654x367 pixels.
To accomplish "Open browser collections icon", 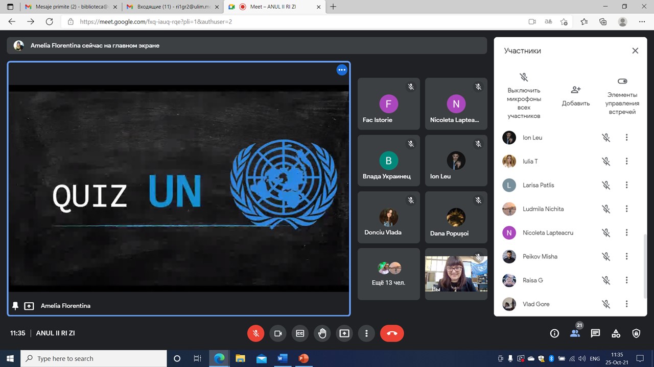I will coord(603,21).
